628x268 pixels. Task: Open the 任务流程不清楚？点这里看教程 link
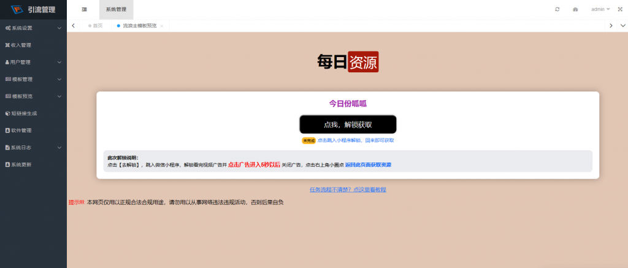coord(348,190)
